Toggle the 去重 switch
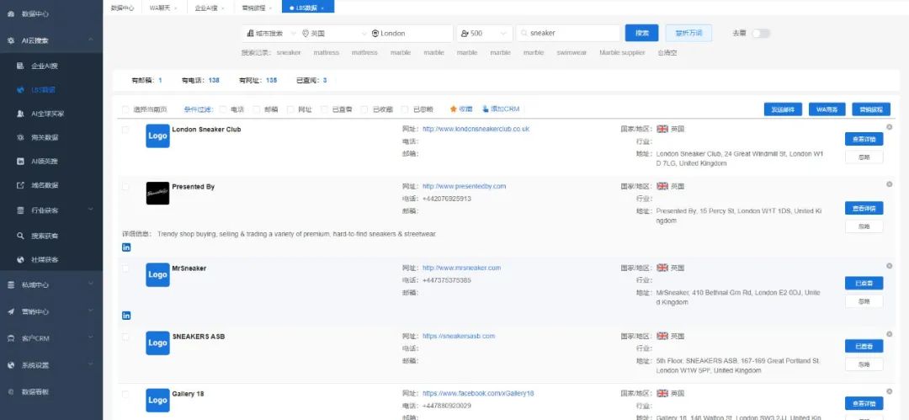Viewport: 909px width, 420px height. tap(761, 33)
